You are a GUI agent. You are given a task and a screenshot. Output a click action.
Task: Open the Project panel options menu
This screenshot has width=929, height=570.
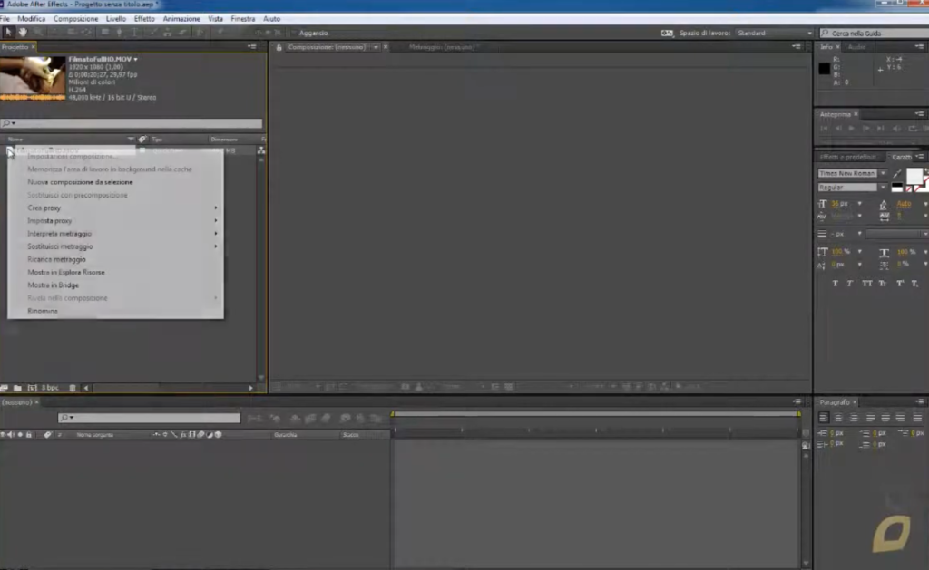252,47
